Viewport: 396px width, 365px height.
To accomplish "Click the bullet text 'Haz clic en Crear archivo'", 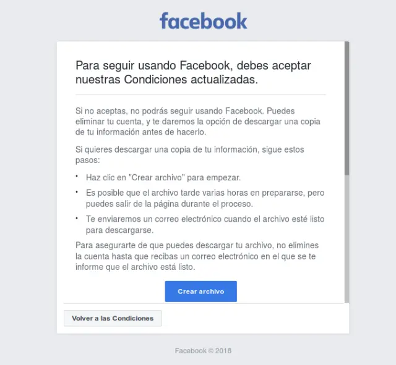I will click(163, 177).
